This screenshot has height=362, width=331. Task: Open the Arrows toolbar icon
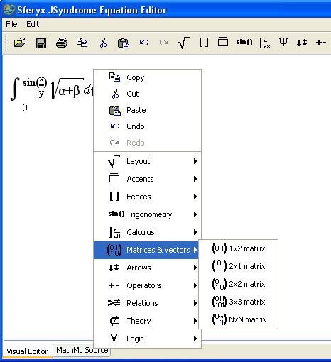coord(302,43)
